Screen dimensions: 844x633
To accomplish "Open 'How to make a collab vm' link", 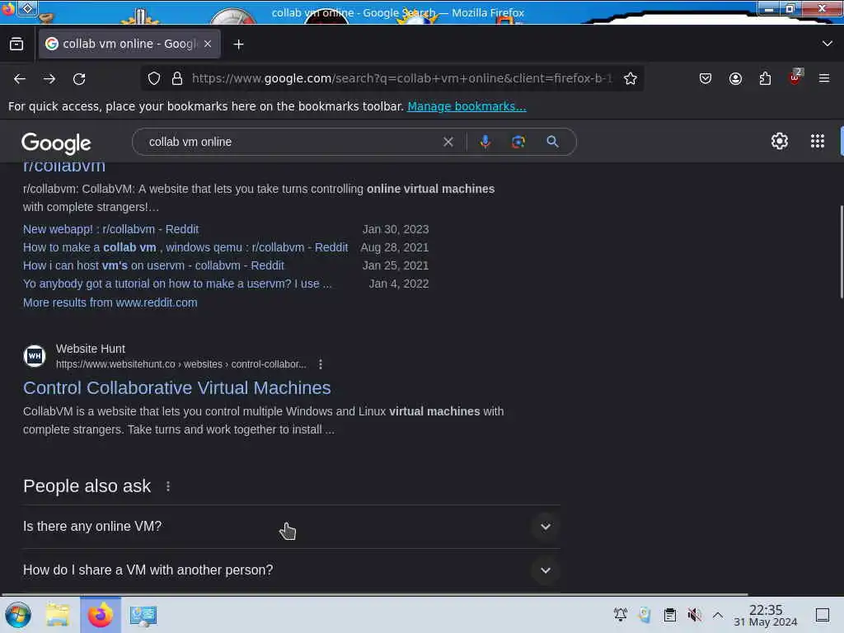I will [x=185, y=247].
